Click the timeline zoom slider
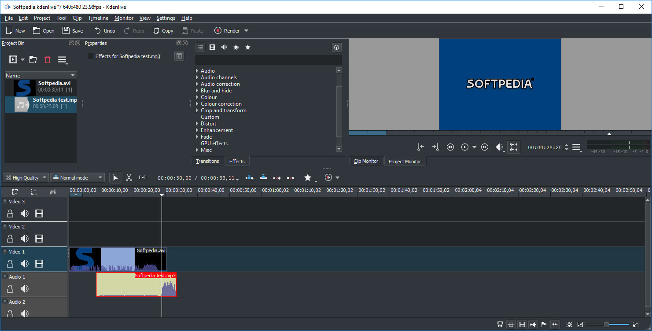The image size is (652, 331). pos(606,324)
